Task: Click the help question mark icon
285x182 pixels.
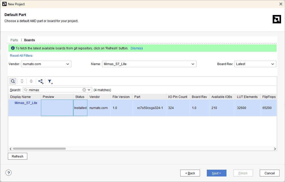Action: coord(9,173)
